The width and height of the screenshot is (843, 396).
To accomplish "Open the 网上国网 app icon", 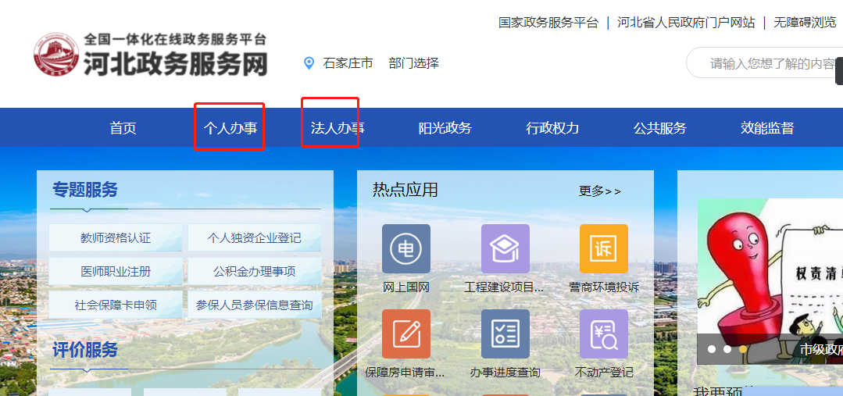I will tap(405, 248).
